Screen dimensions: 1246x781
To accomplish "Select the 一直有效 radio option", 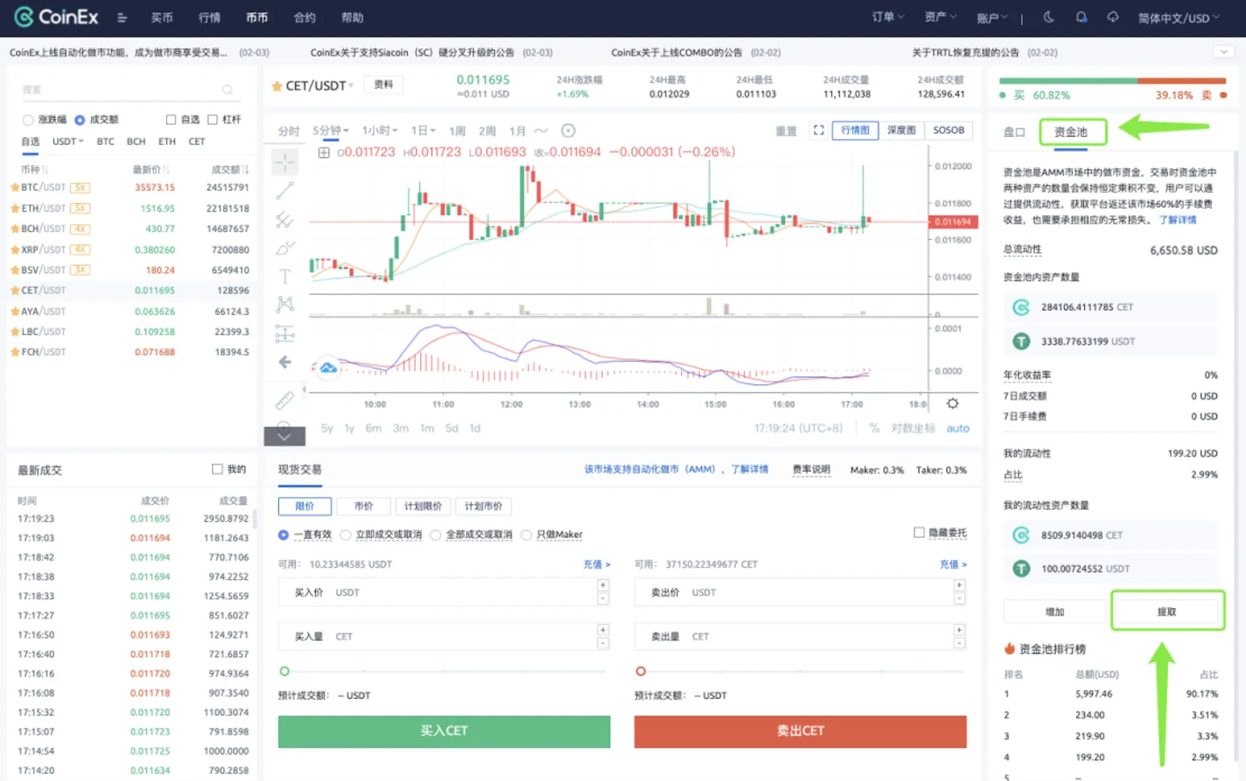I will click(x=283, y=535).
